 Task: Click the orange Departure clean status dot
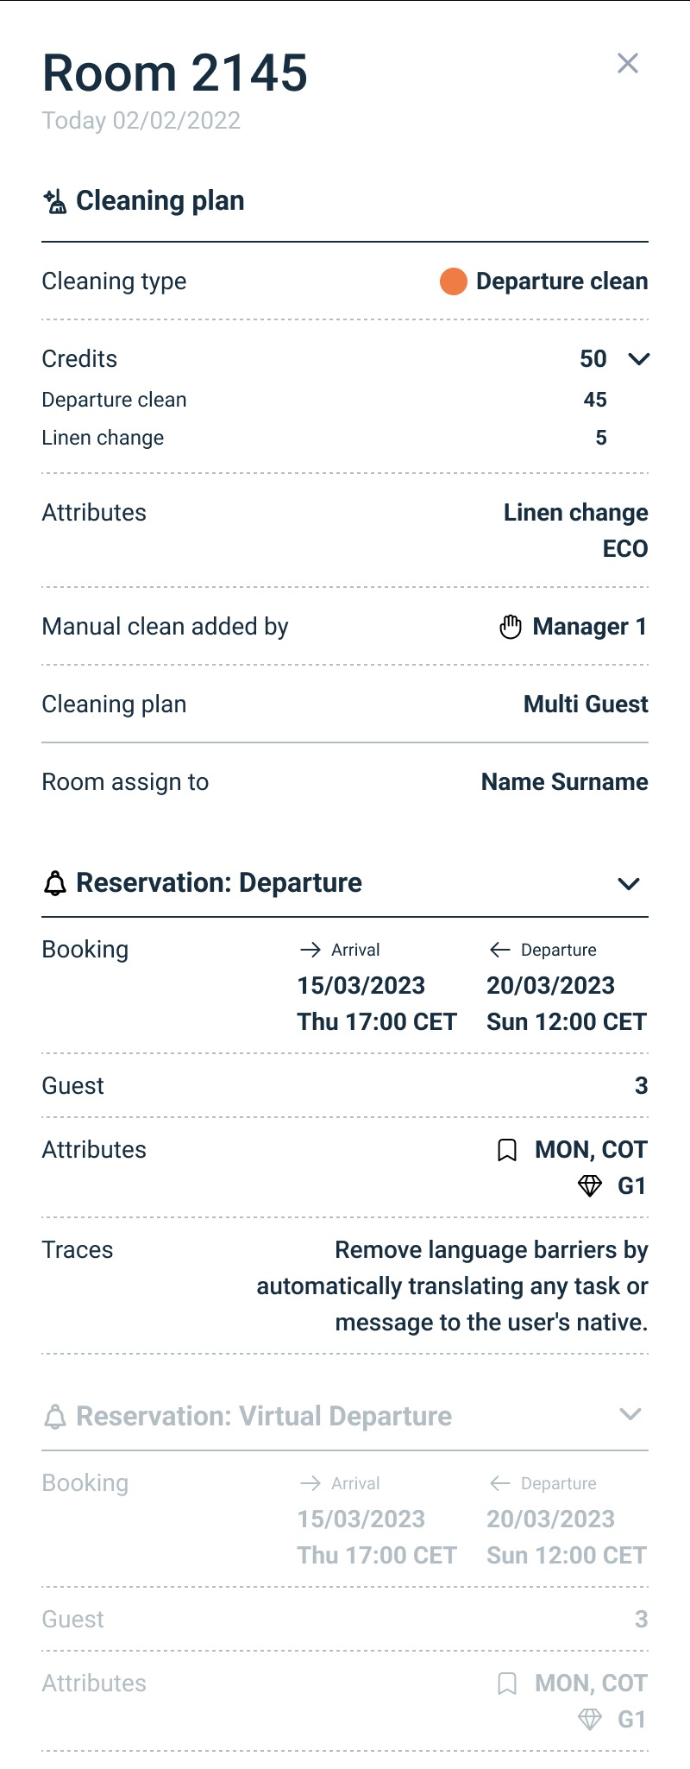tap(454, 281)
